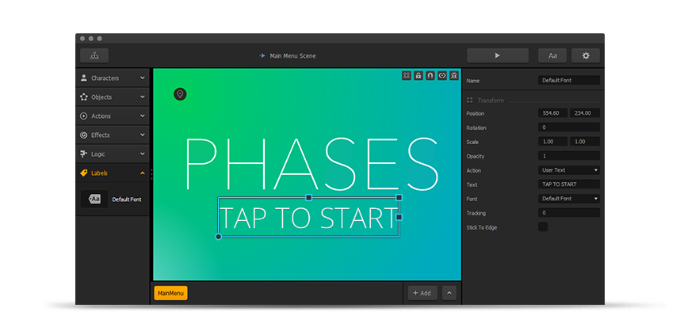Open the Aa font editor button
Screen dimensions: 684x327
tap(552, 55)
